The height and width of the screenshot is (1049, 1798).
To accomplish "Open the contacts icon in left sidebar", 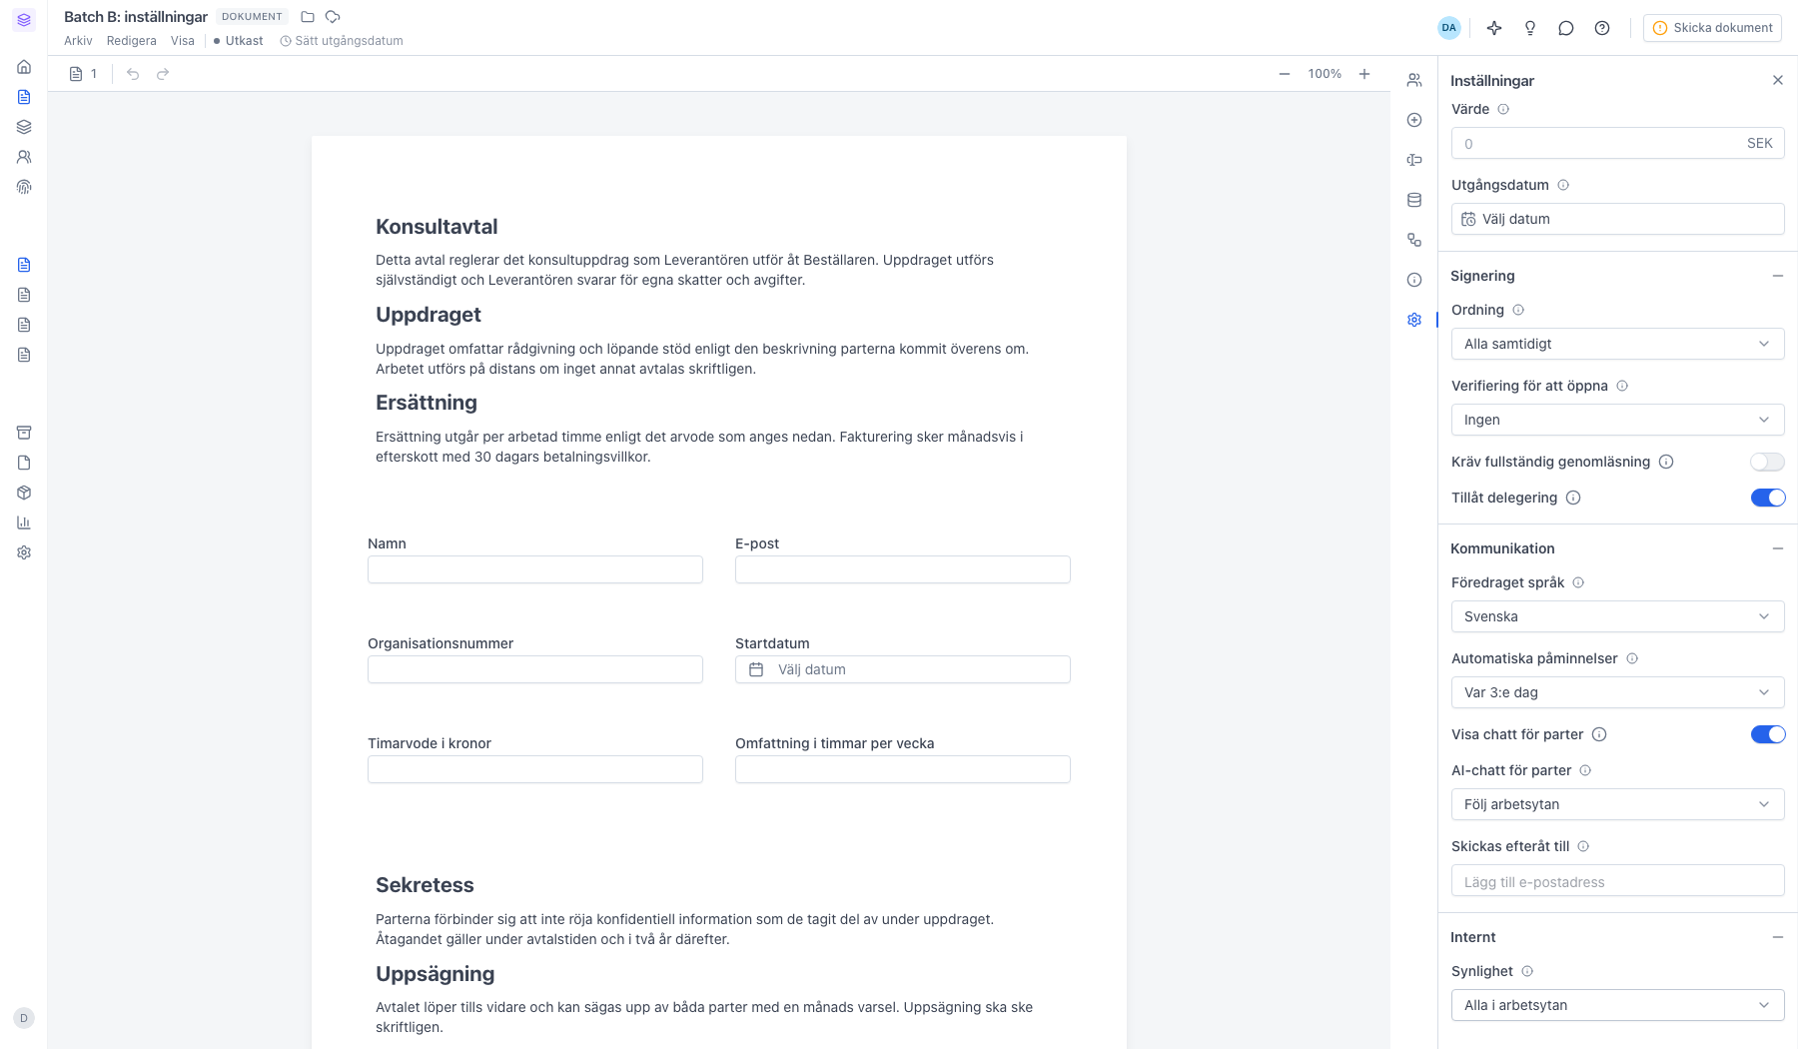I will [x=24, y=157].
